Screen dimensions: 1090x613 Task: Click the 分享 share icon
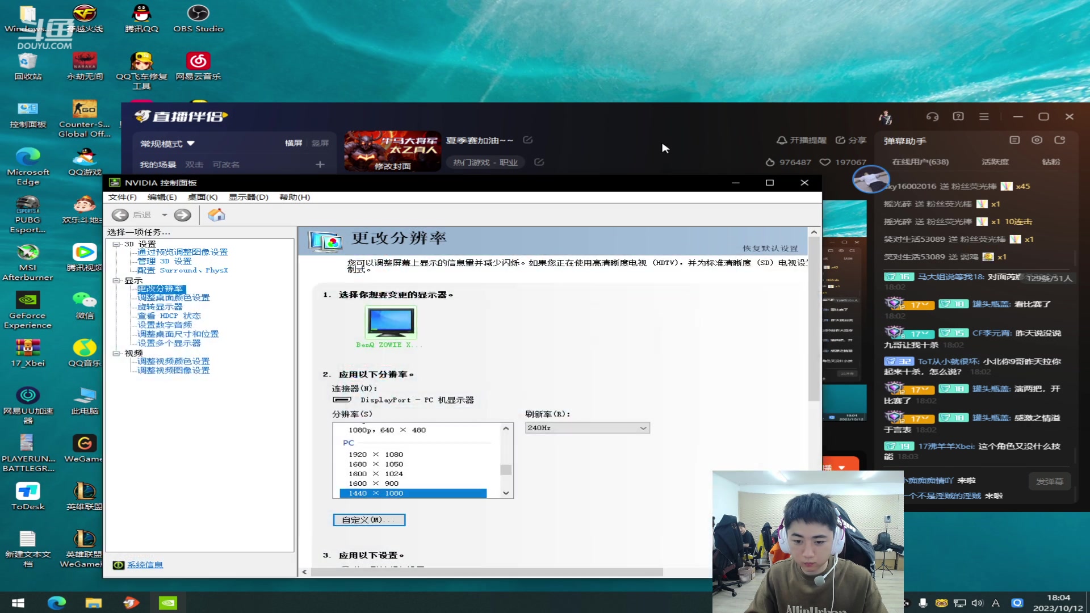pyautogui.click(x=839, y=140)
